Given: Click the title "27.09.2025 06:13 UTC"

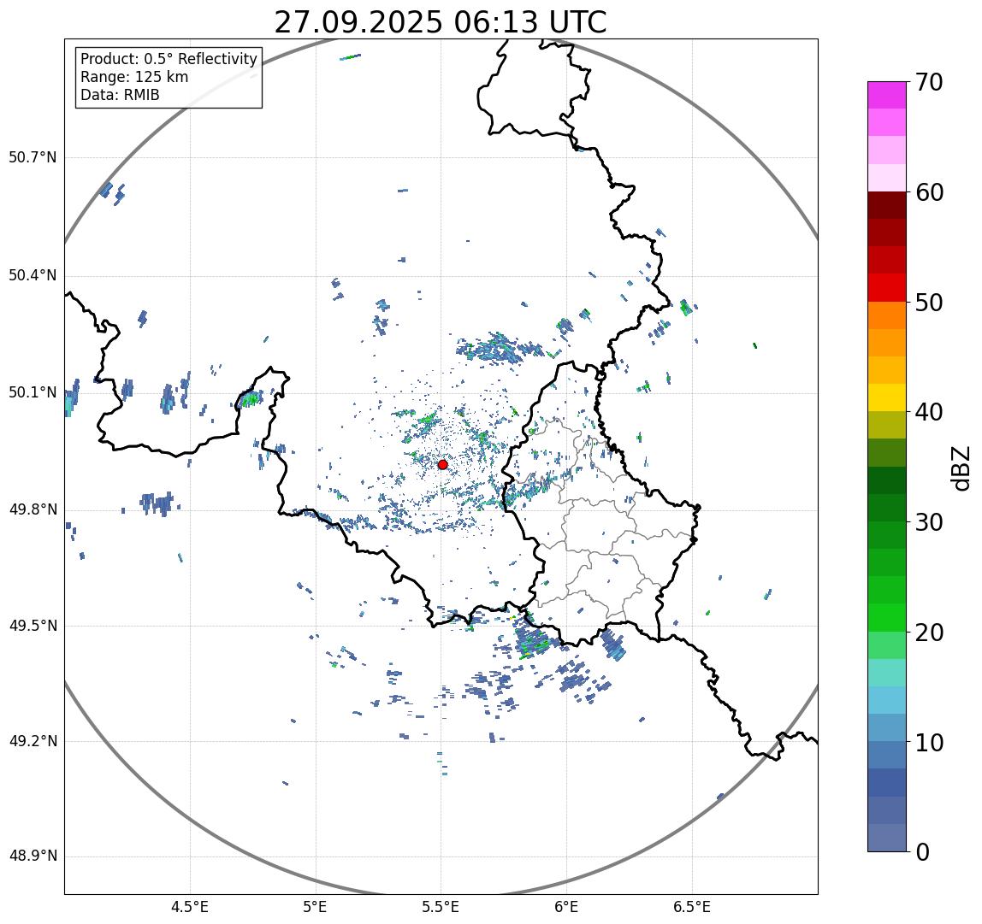Looking at the screenshot, I should coord(441,22).
